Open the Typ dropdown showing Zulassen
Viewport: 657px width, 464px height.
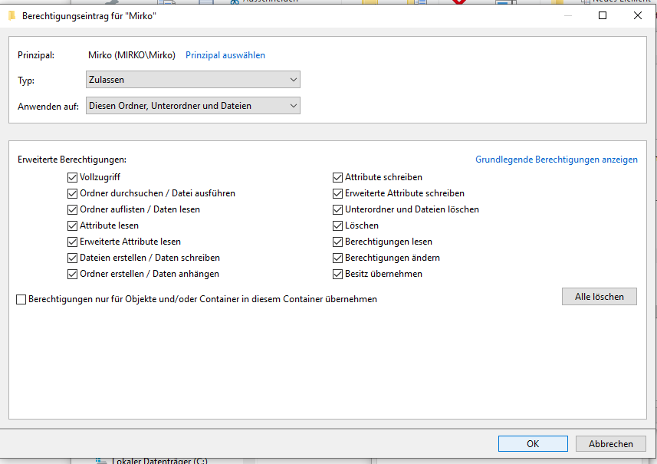coord(193,80)
